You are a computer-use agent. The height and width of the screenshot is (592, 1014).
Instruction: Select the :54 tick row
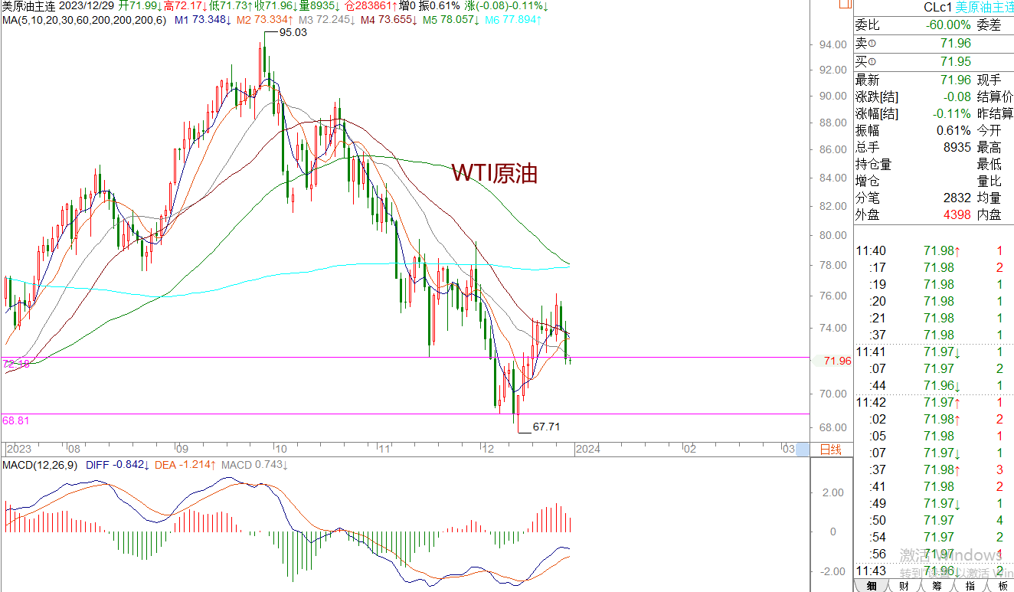[x=933, y=537]
